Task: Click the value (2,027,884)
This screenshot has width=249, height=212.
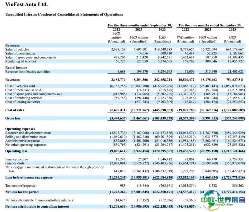Action: tap(118, 163)
